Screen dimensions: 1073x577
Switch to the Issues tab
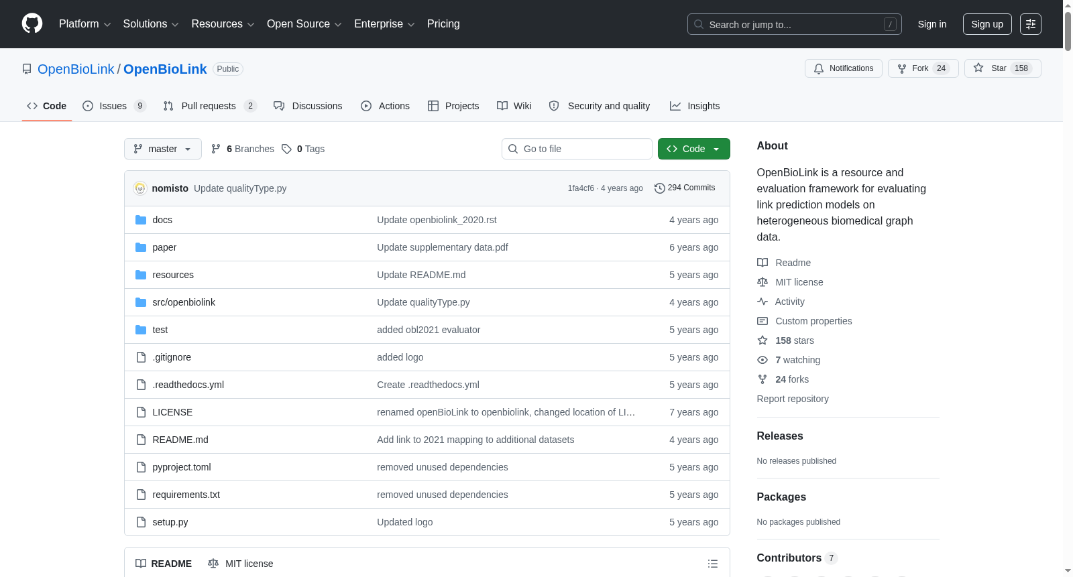pyautogui.click(x=114, y=106)
